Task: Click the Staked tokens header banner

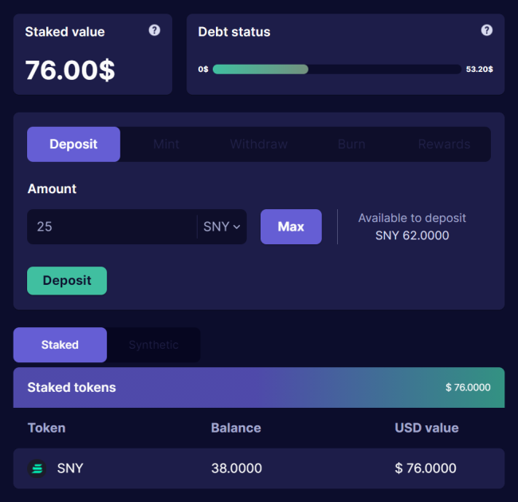Action: pos(258,388)
